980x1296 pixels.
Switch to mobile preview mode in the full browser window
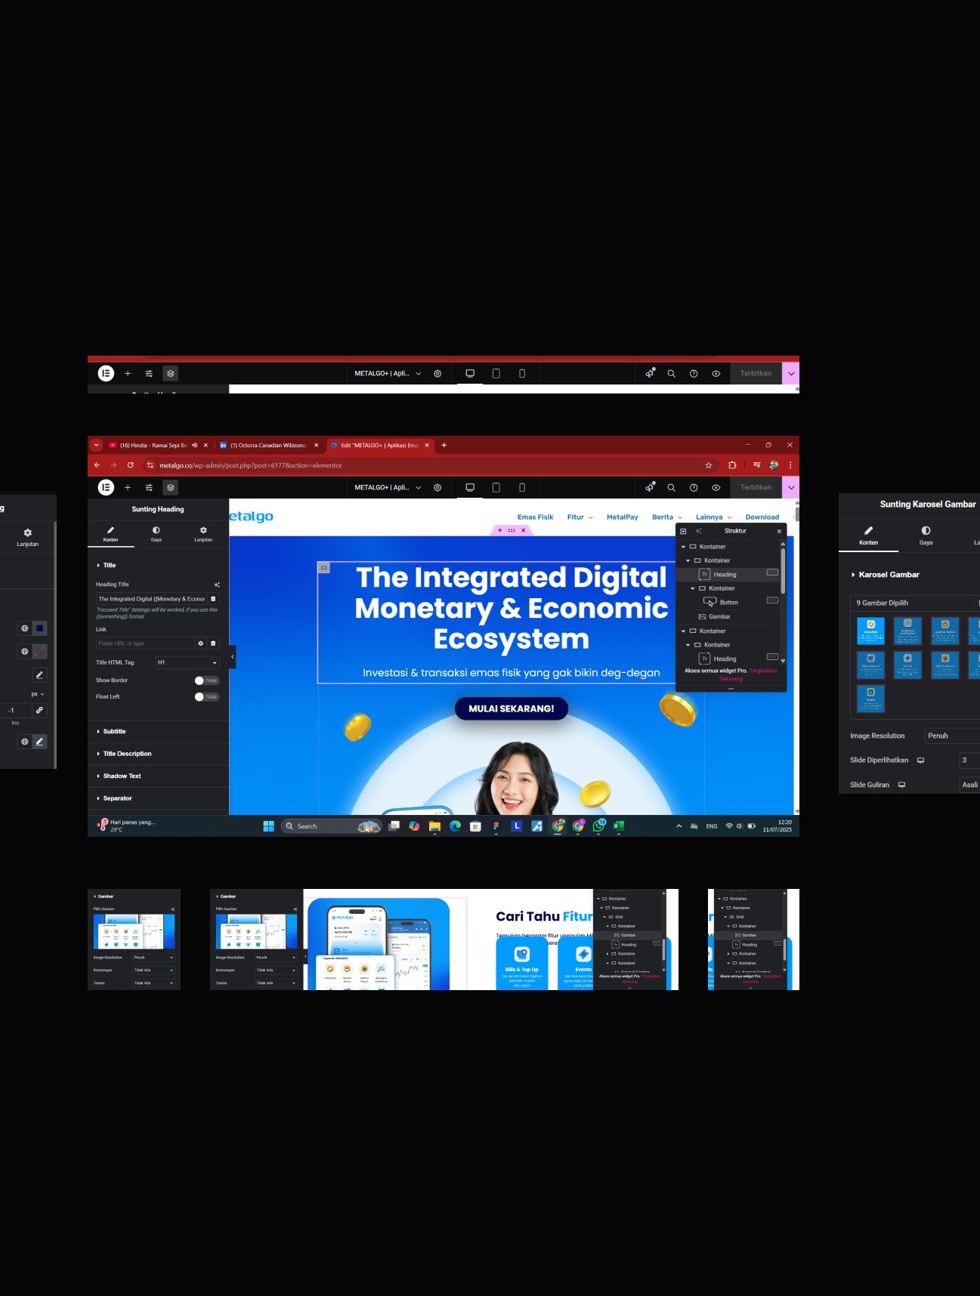point(522,487)
